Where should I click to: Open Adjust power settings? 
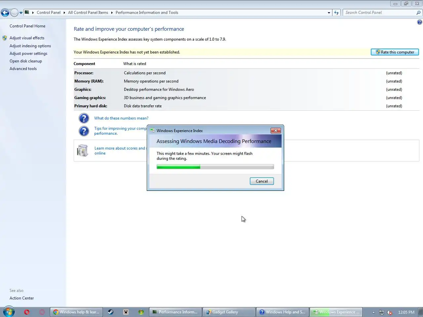[28, 53]
